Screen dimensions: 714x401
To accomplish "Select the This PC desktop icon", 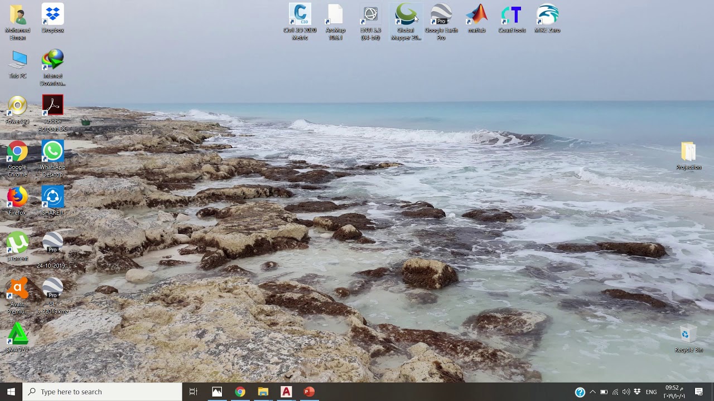I will pyautogui.click(x=17, y=64).
